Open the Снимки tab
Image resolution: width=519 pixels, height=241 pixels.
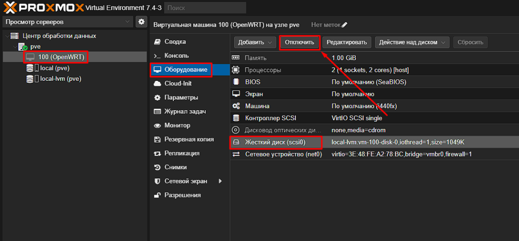[x=190, y=167]
